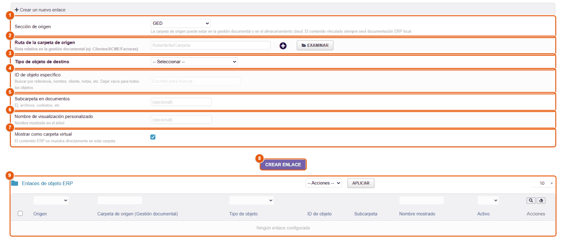Screen dimensions: 564x242
Task: Click the blue folder icon beside Enlaces de objeto ERP
Action: [x=14, y=183]
